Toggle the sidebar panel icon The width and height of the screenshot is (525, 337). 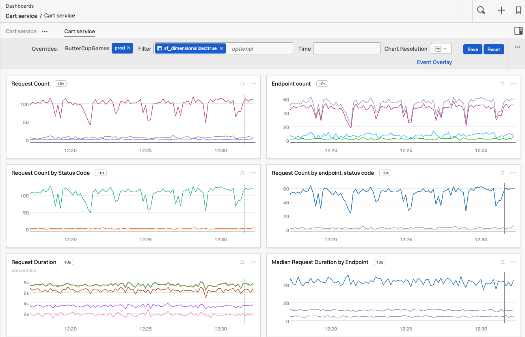(x=518, y=31)
